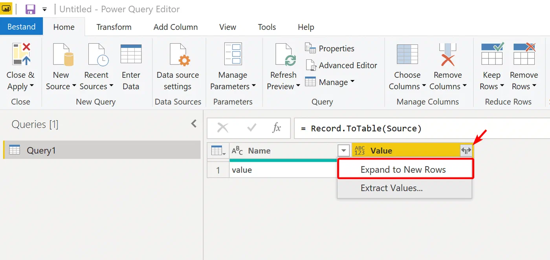Switch to the Home ribbon tab
Screen dimensions: 550x260
64,27
